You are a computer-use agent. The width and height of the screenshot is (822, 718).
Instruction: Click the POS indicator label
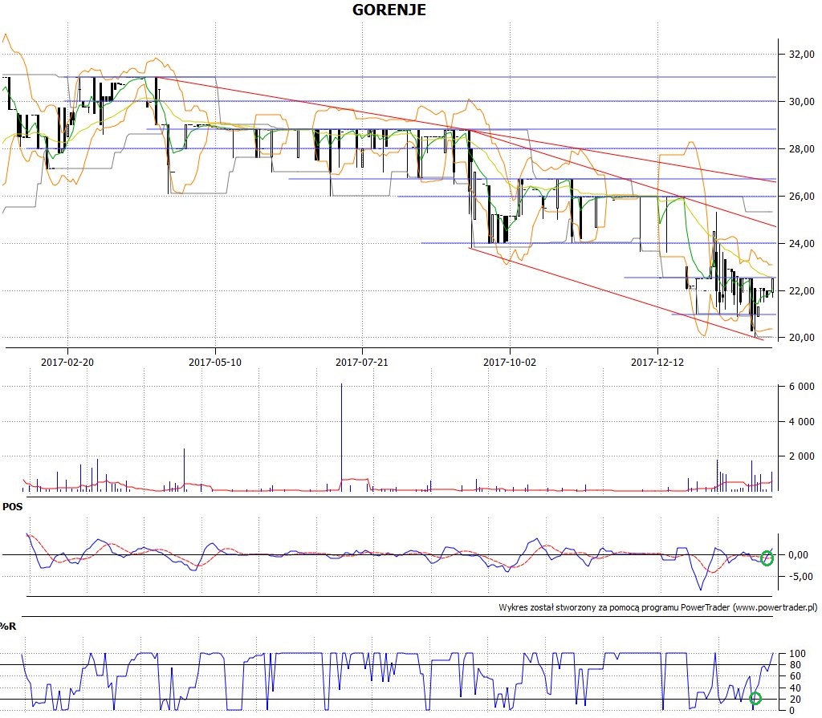click(13, 507)
